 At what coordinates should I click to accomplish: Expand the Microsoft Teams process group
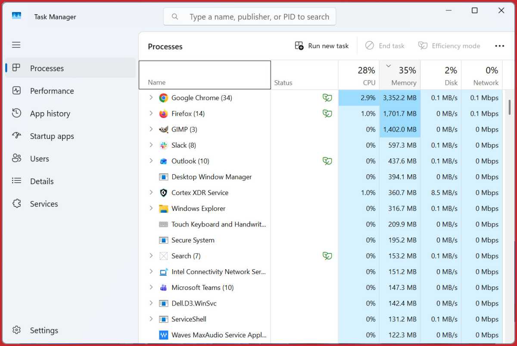pos(150,287)
